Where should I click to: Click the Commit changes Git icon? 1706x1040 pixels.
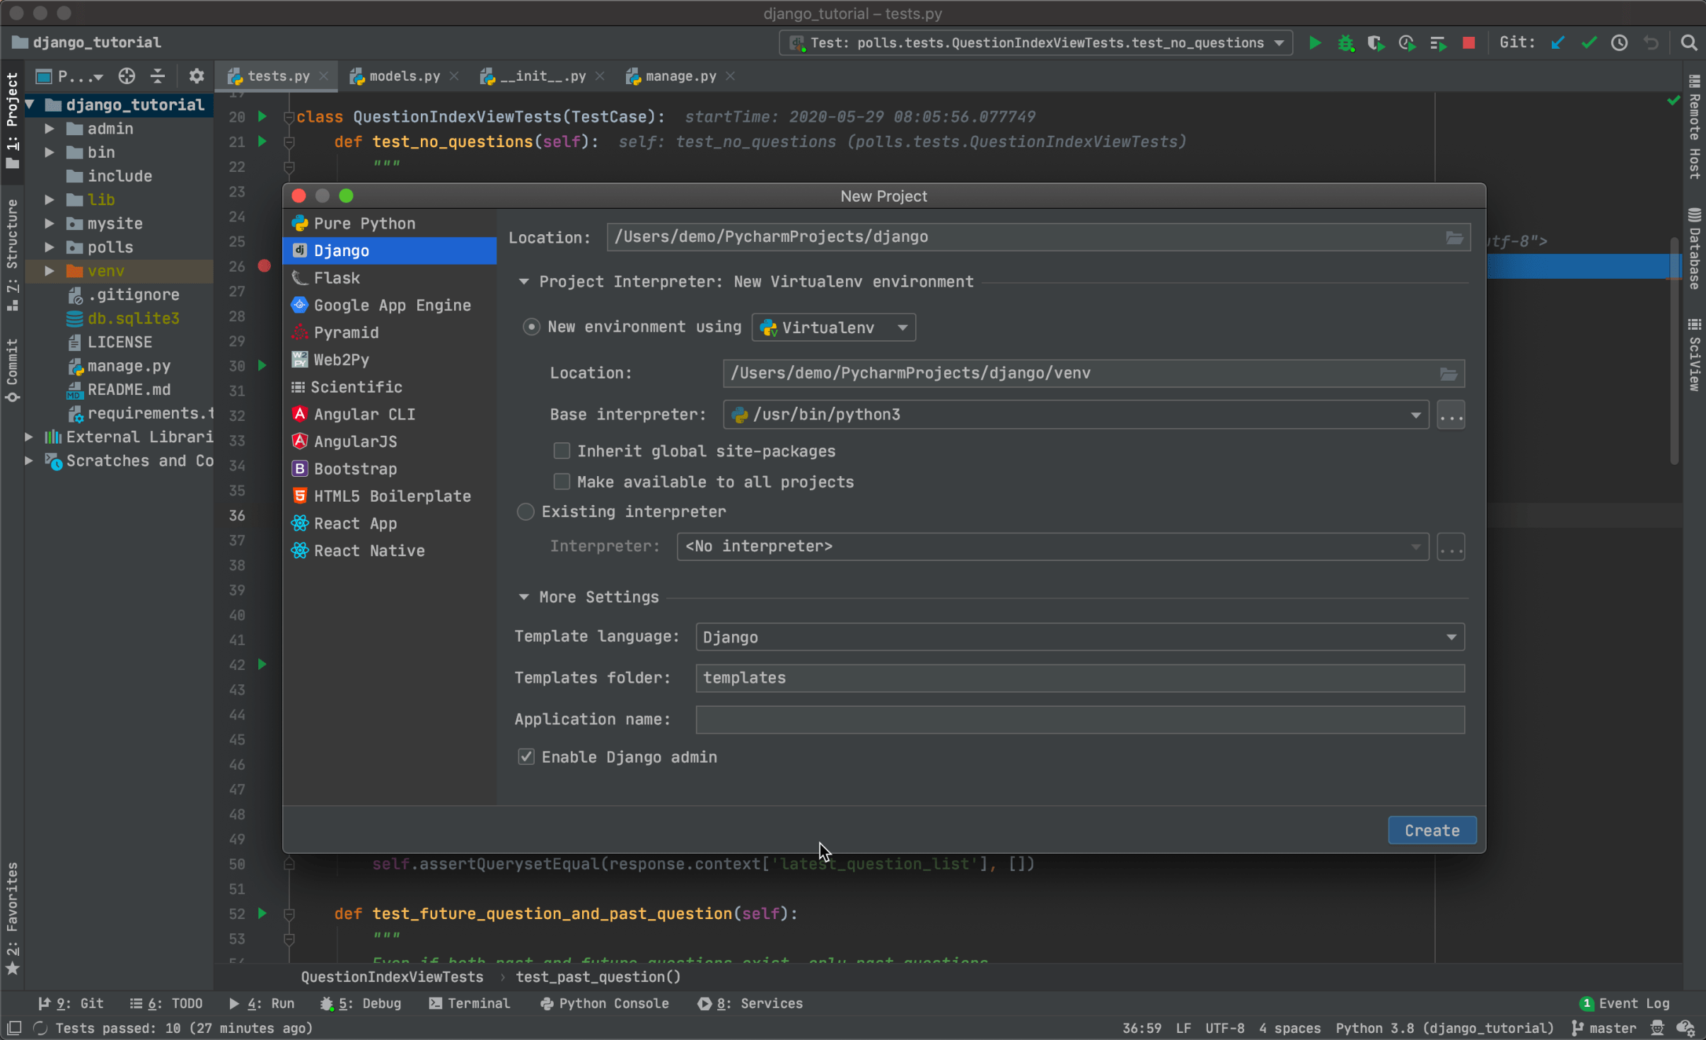(x=1588, y=45)
